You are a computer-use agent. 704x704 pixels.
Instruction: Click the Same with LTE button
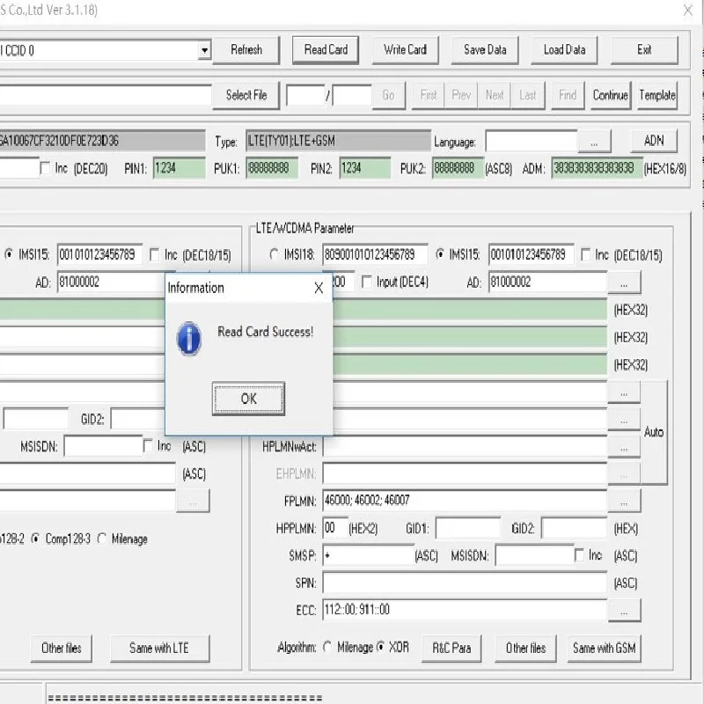[159, 649]
